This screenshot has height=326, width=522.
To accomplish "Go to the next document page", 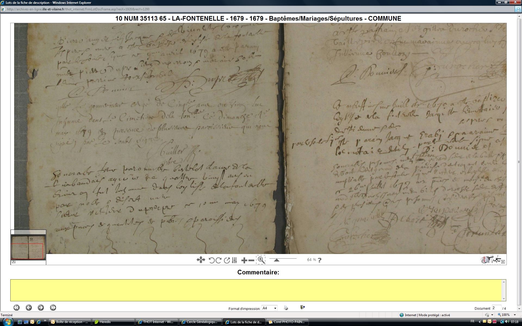I will click(x=41, y=308).
